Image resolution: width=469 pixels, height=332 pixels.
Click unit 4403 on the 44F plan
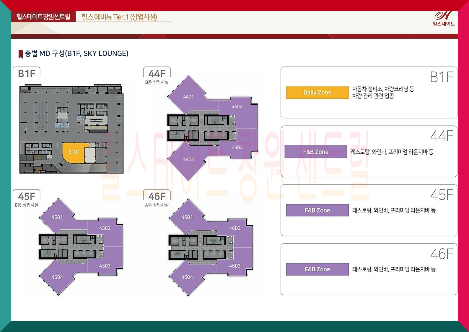point(237,147)
